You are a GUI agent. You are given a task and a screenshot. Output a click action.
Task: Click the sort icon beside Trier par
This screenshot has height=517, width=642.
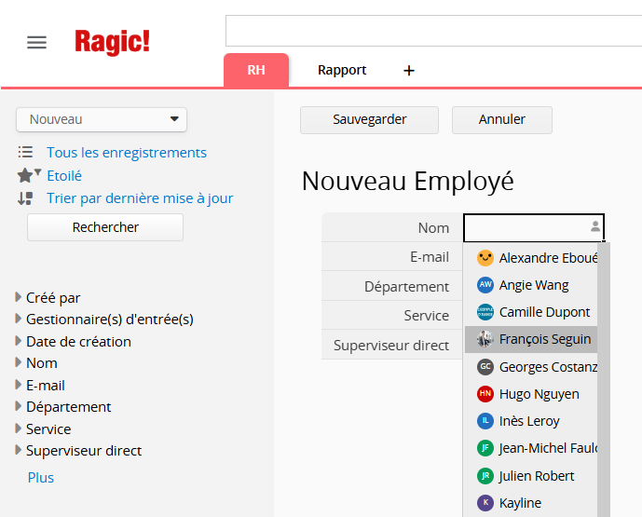pyautogui.click(x=26, y=197)
